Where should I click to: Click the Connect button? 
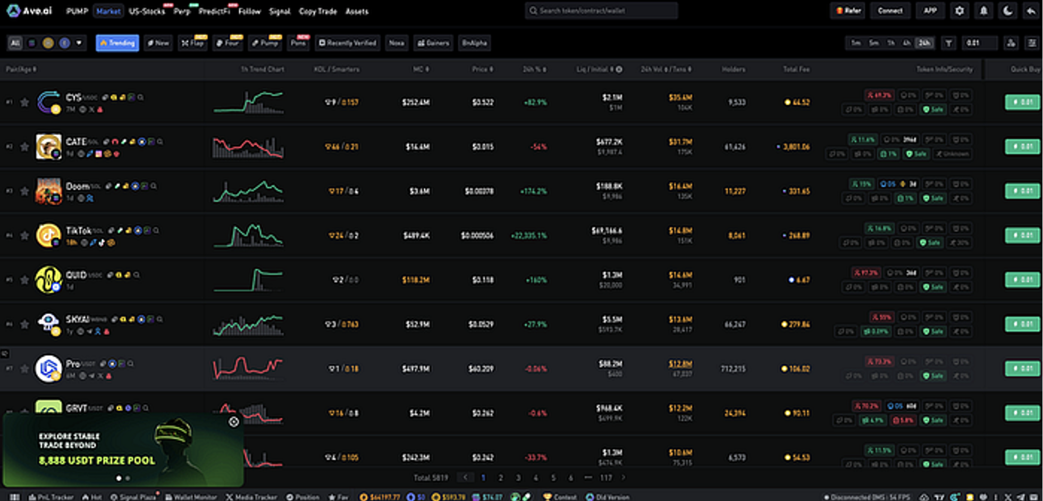coord(890,11)
